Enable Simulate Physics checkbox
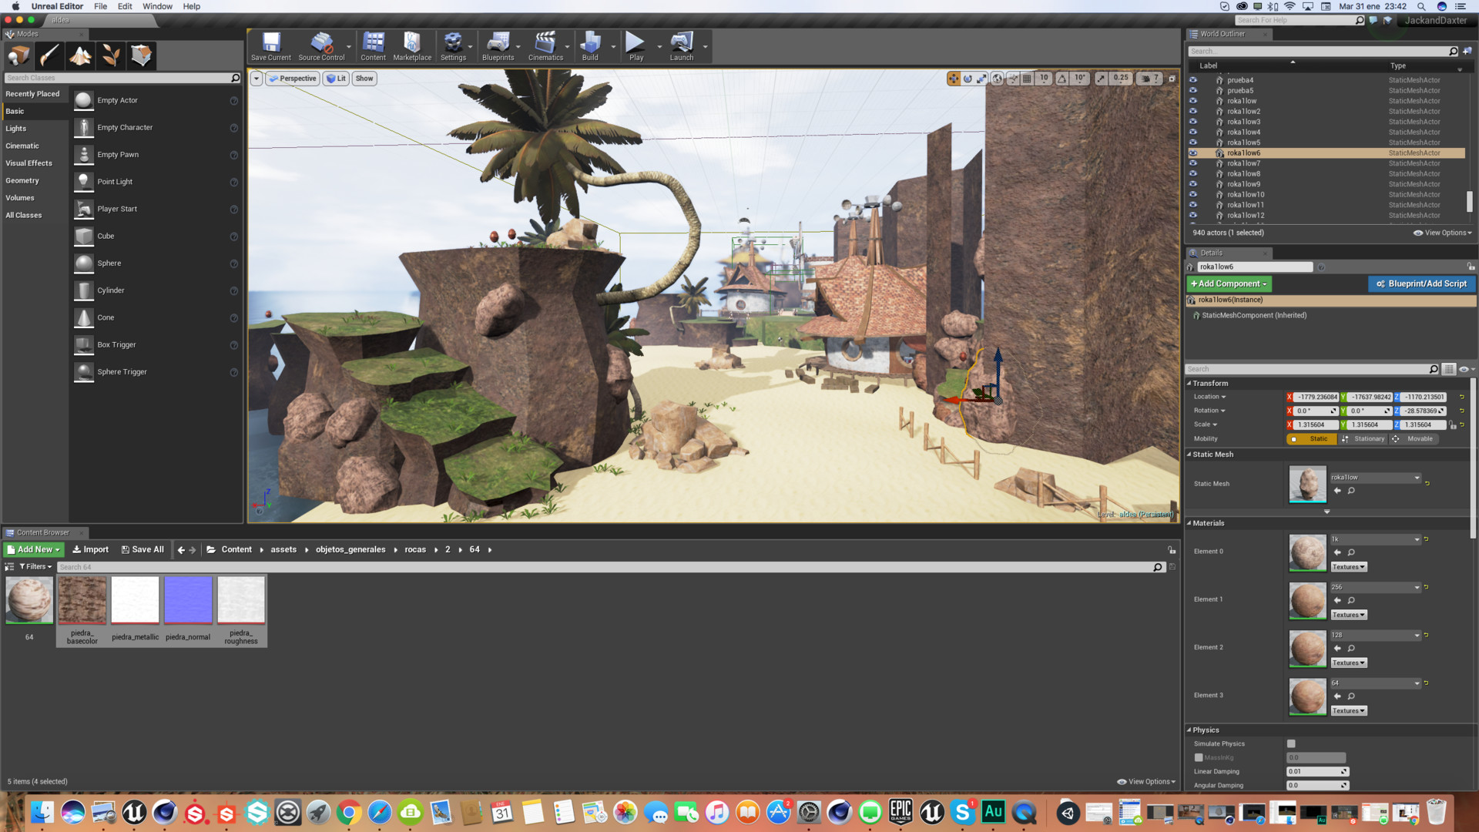Screen dimensions: 1479x832 click(x=1291, y=743)
